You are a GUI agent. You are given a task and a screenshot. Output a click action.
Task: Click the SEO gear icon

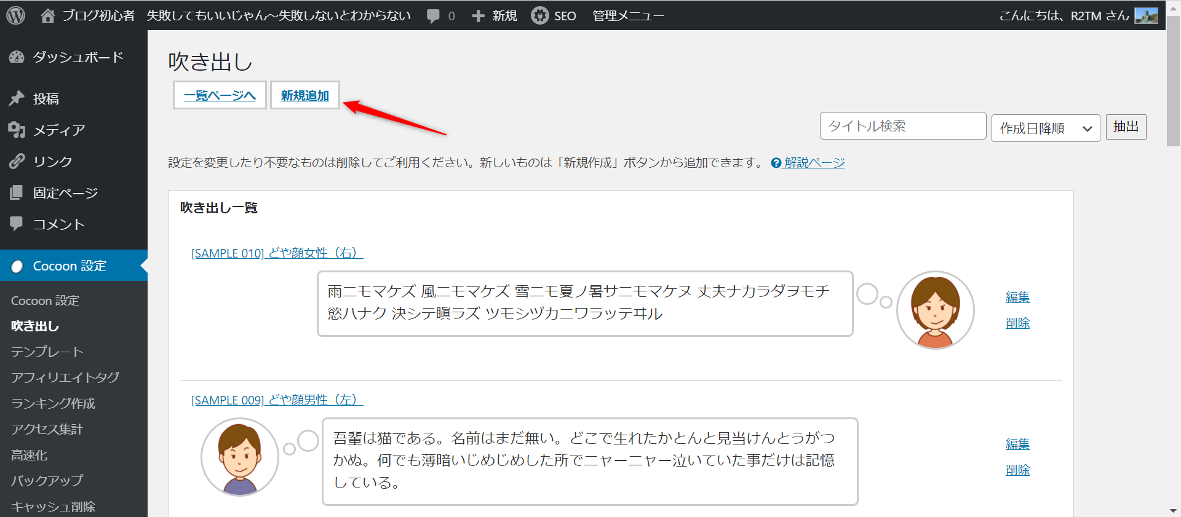coord(540,15)
